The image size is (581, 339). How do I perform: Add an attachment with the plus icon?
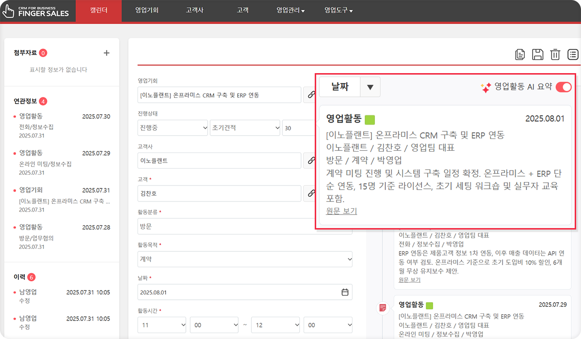coord(107,53)
